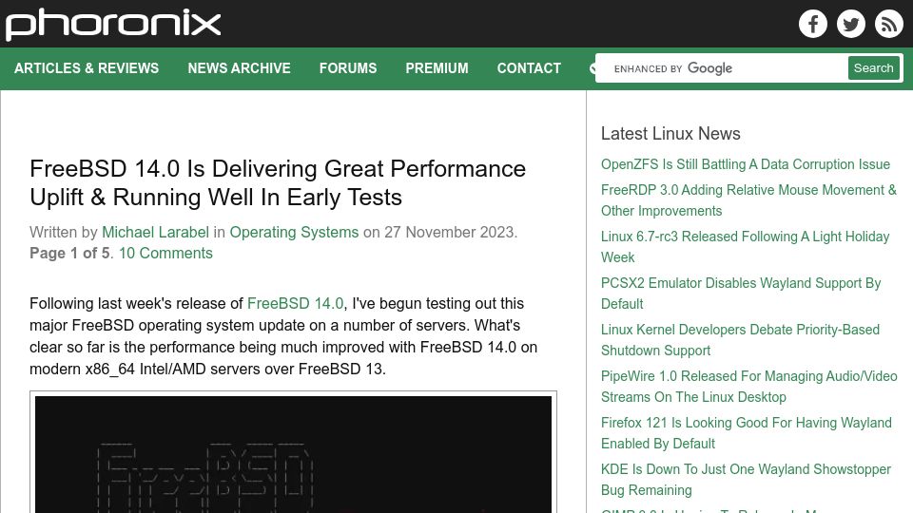Open FreeRDP 3.0 news link
The width and height of the screenshot is (913, 513).
pyautogui.click(x=748, y=200)
